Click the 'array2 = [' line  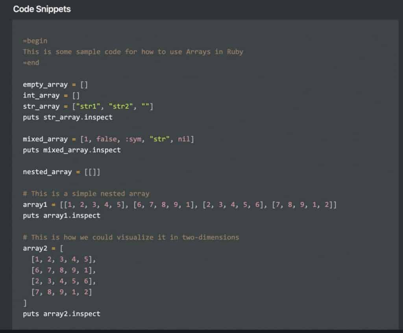(x=43, y=248)
